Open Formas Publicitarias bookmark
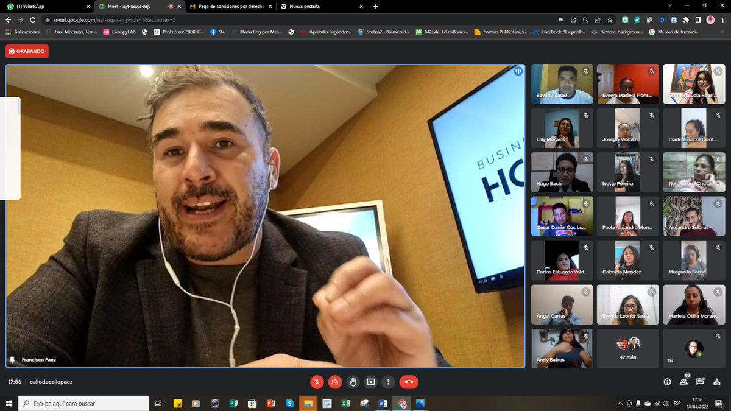The width and height of the screenshot is (731, 411). (x=500, y=32)
